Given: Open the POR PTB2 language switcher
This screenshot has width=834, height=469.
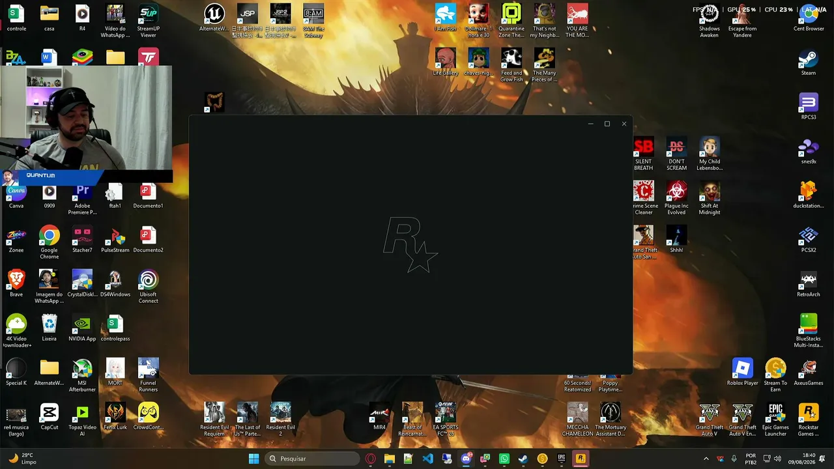Looking at the screenshot, I should click(751, 459).
